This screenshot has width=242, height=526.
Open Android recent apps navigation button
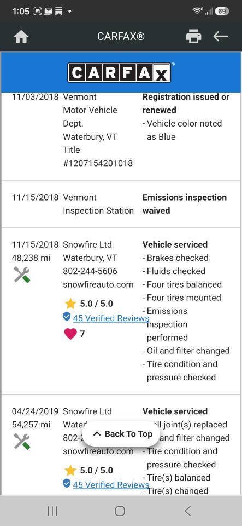point(52,511)
